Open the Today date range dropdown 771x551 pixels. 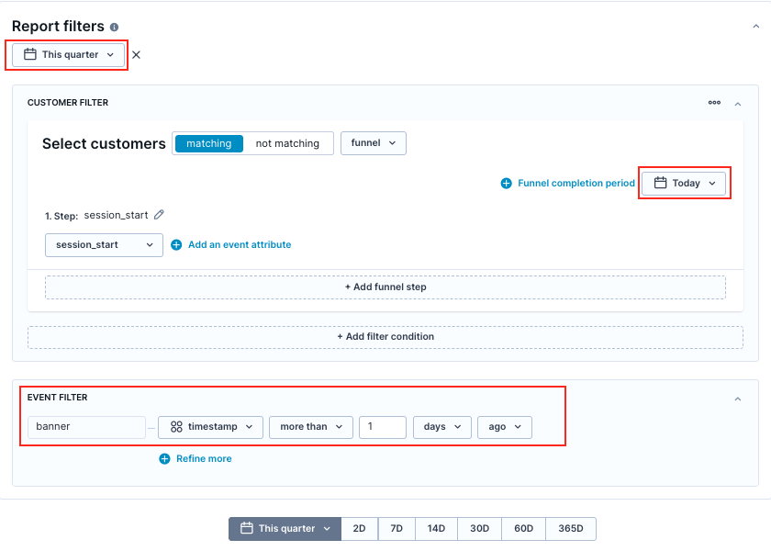point(684,183)
